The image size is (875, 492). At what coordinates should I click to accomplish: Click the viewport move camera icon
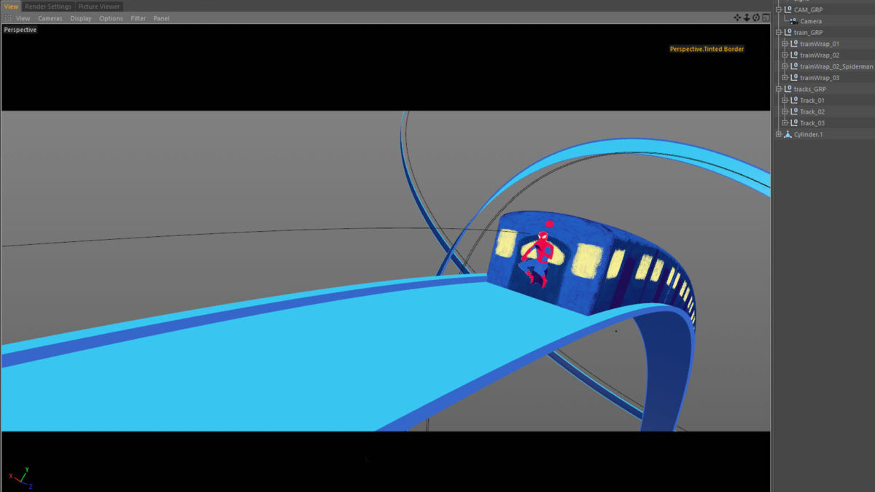737,17
